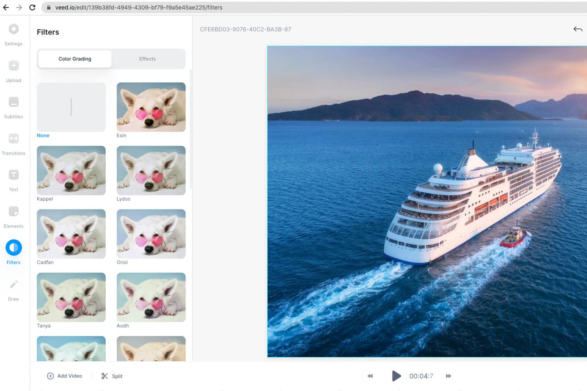587x391 pixels.
Task: Apply the Kappel filter
Action: click(71, 170)
